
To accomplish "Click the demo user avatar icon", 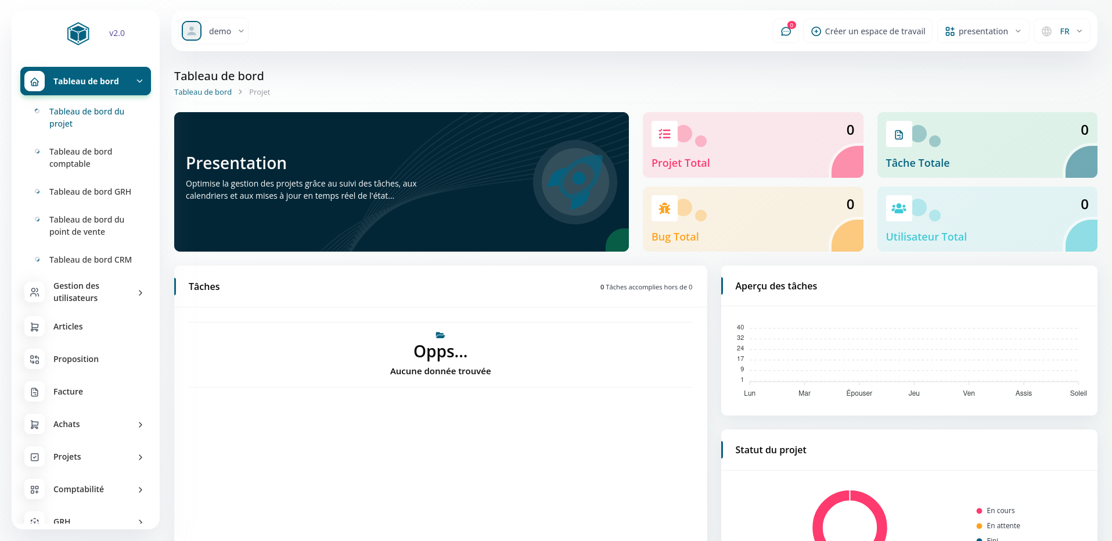I will pos(192,31).
